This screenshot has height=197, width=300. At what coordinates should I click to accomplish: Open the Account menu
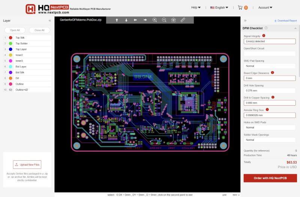(265, 7)
